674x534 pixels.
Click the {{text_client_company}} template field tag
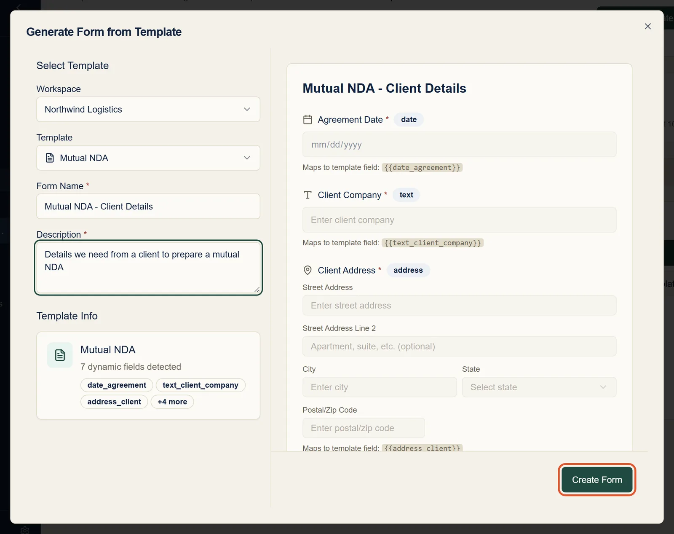(x=433, y=243)
